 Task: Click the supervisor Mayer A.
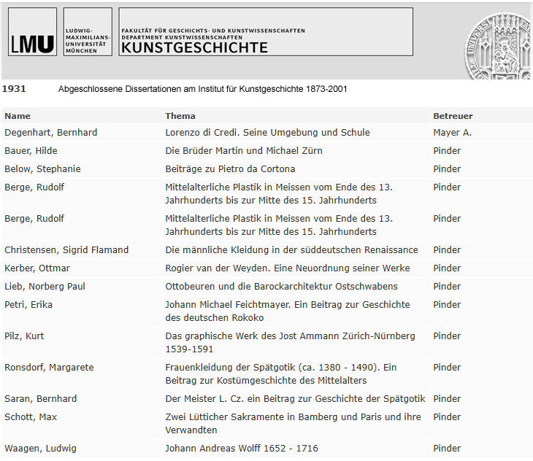pos(452,133)
